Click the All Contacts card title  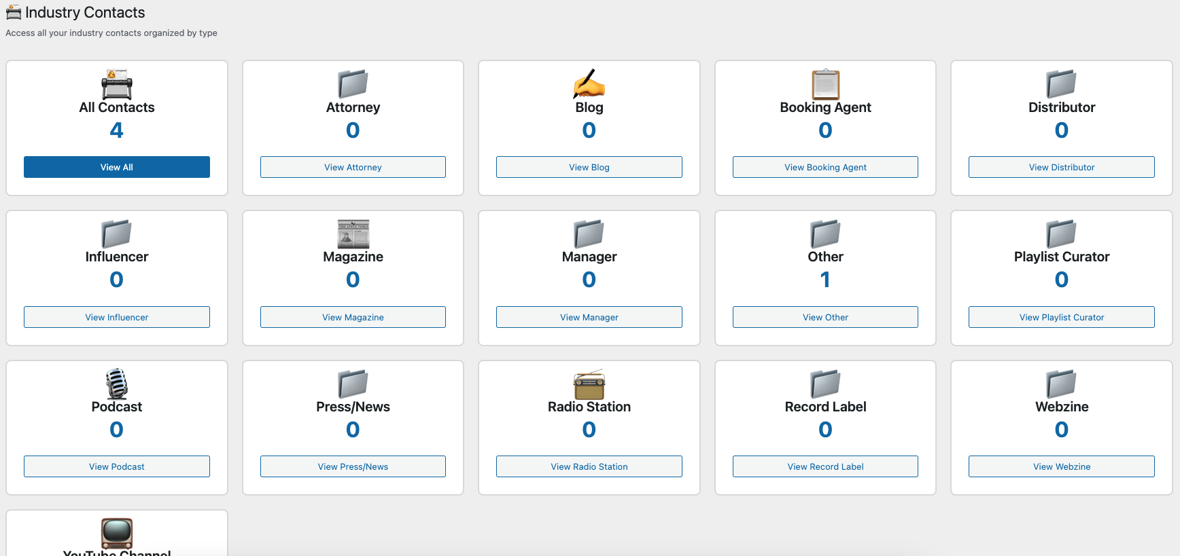[117, 107]
